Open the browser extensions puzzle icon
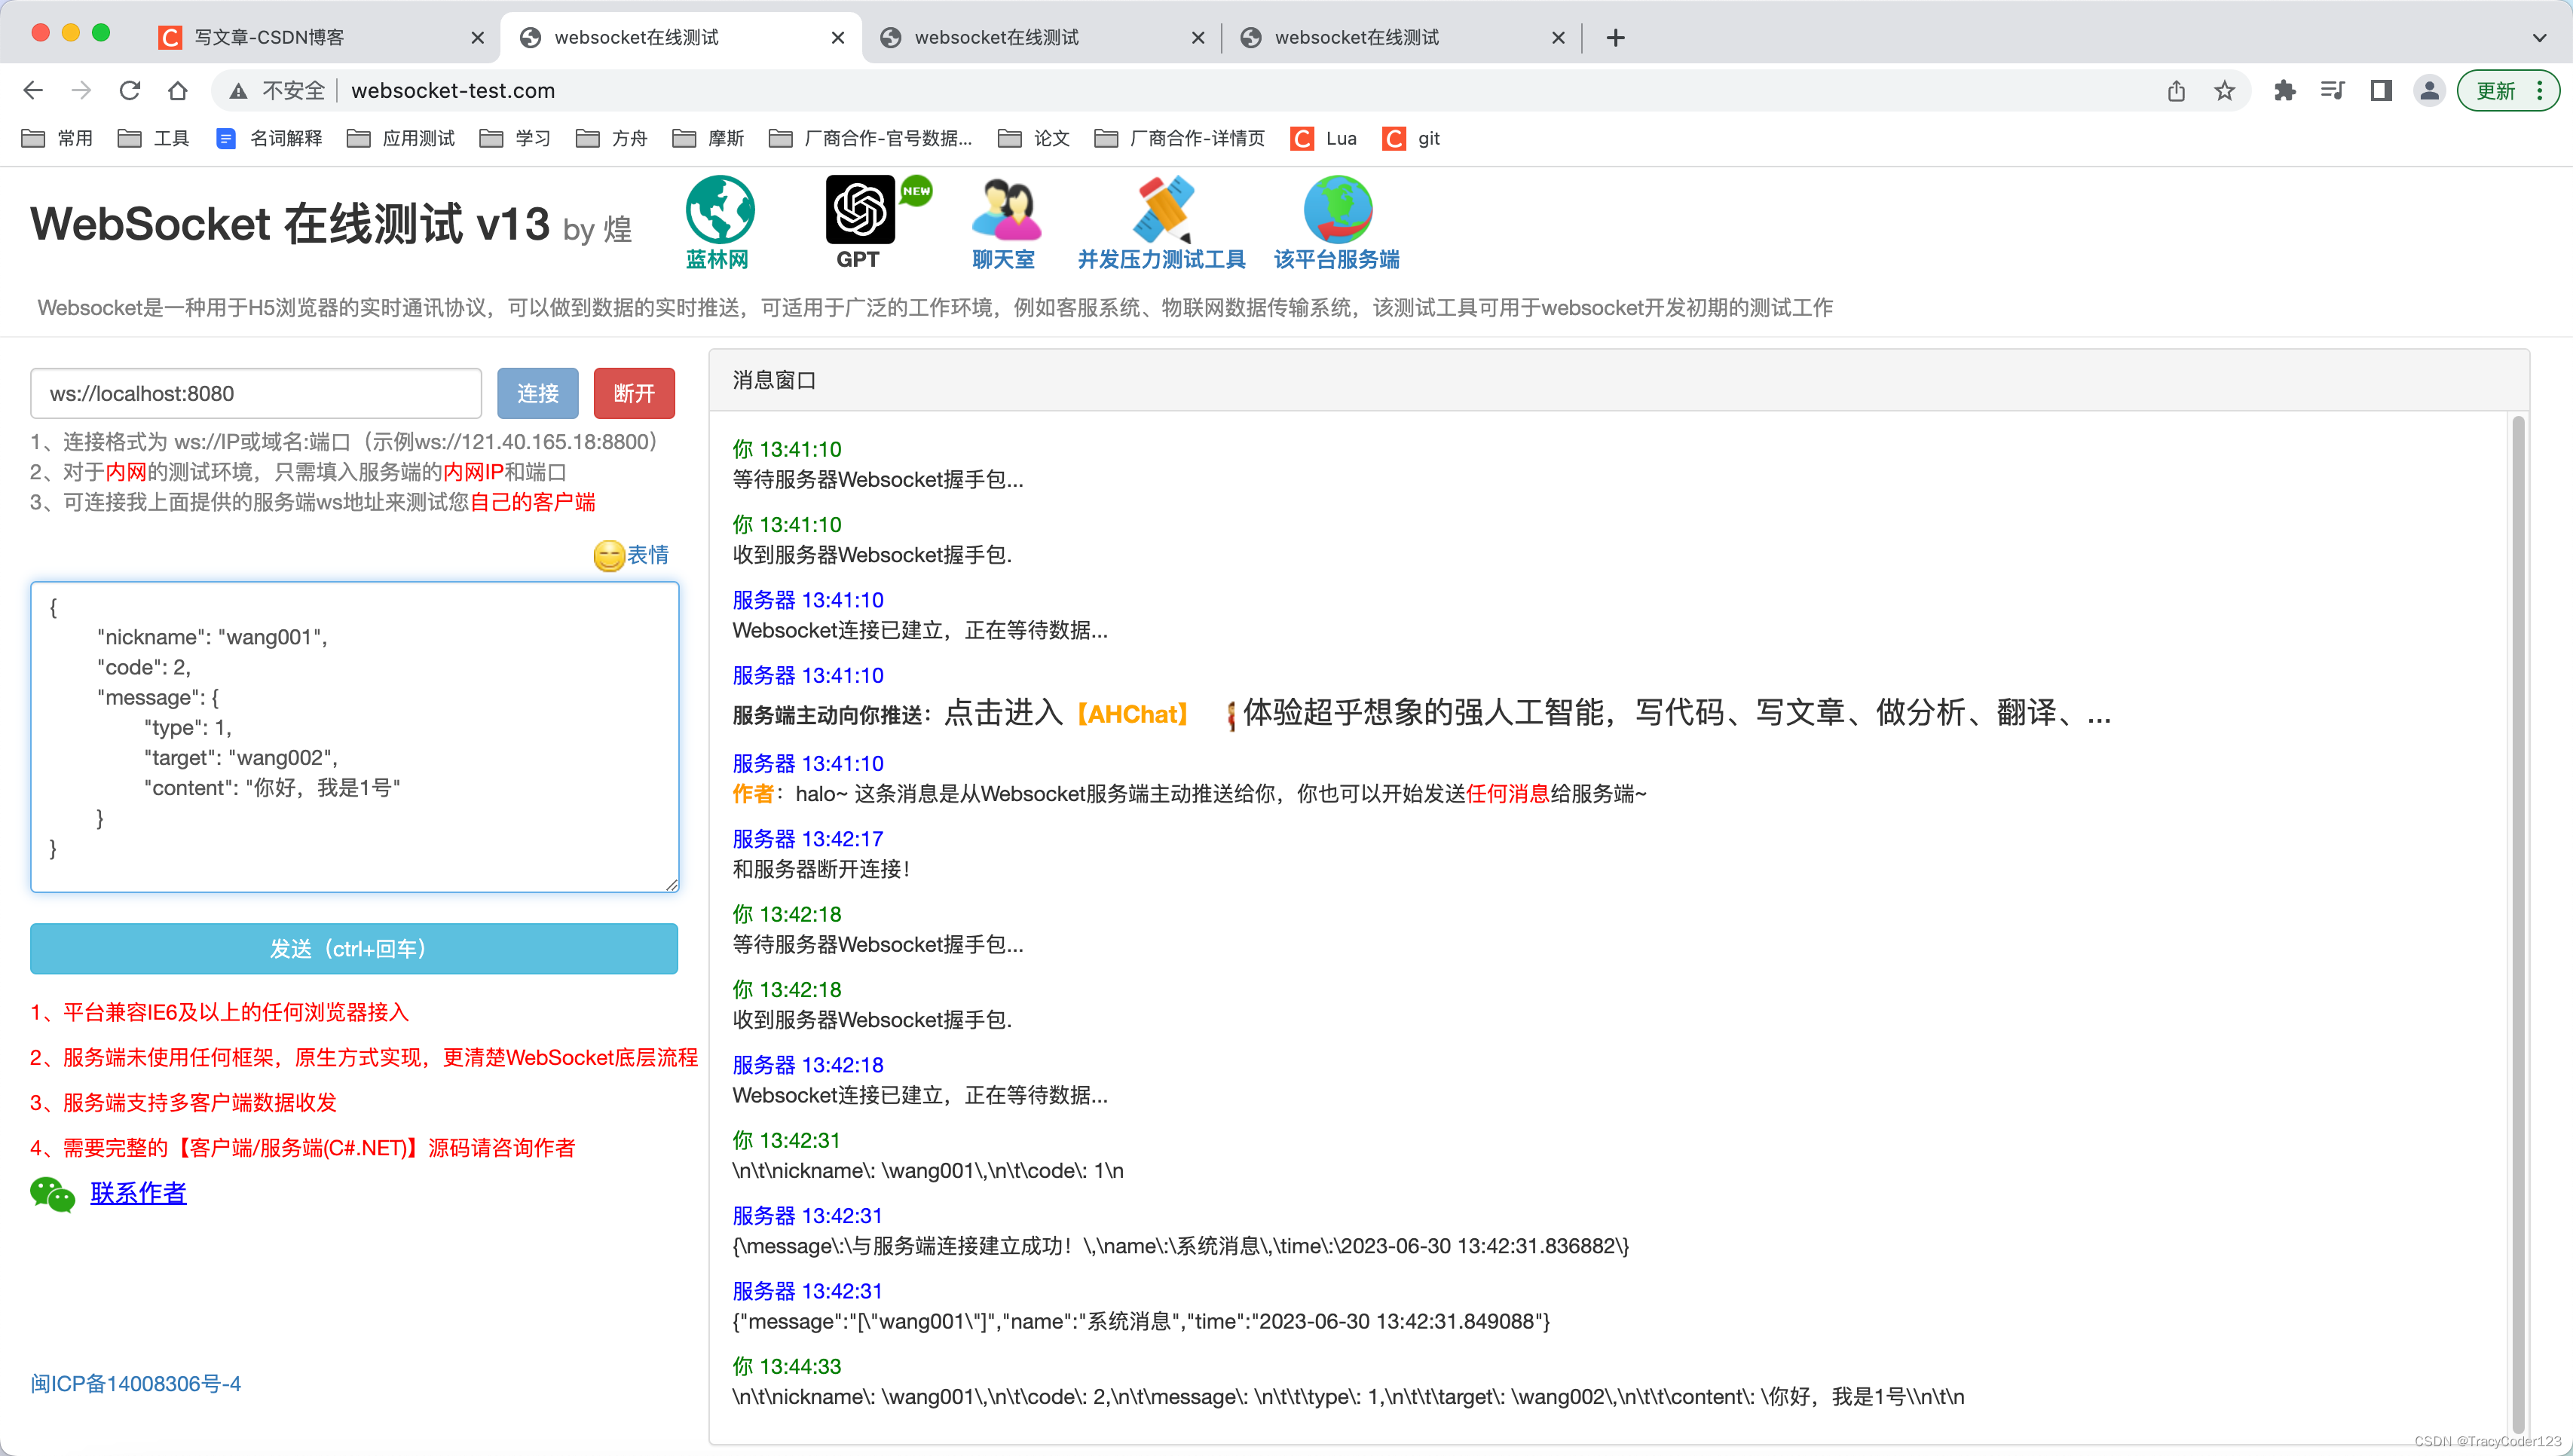Image resolution: width=2573 pixels, height=1456 pixels. coord(2284,90)
